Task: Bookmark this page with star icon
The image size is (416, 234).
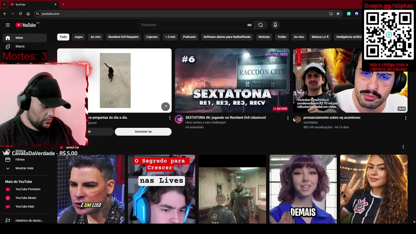Action: [338, 14]
